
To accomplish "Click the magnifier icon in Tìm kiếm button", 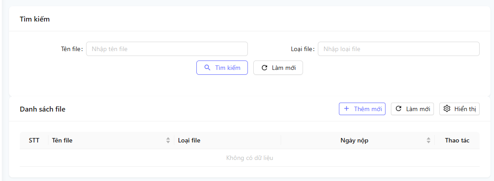I will [207, 68].
